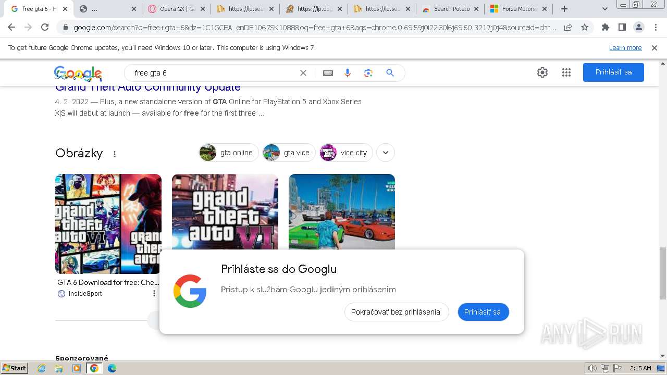Open the Chrome extensions puzzle icon
This screenshot has width=667, height=375.
(606, 28)
